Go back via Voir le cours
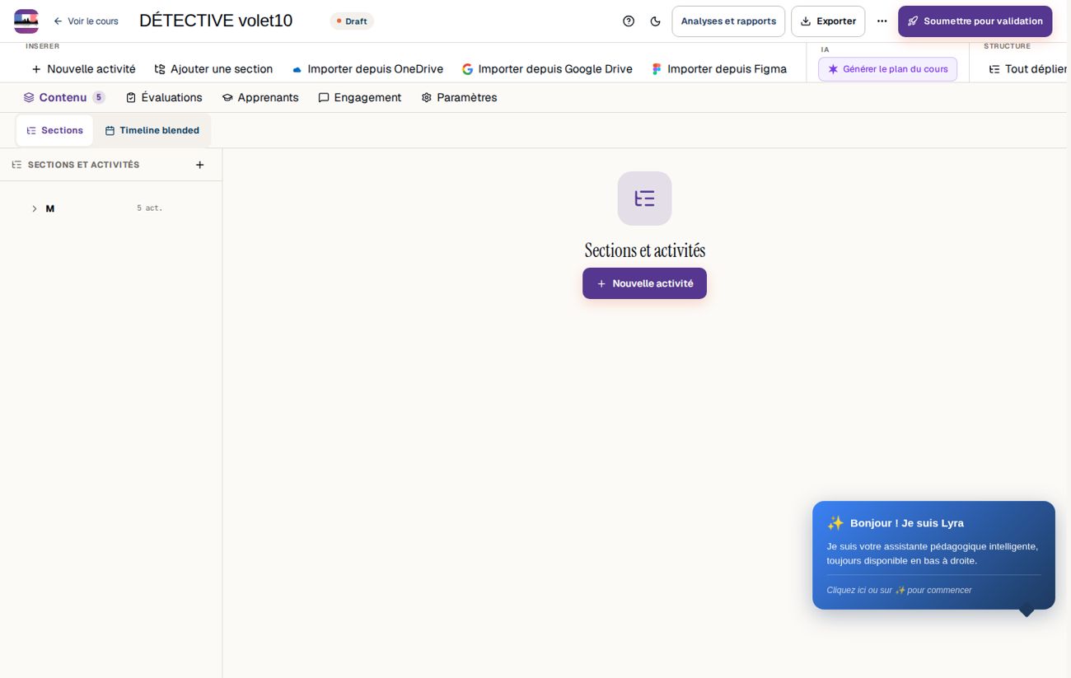The width and height of the screenshot is (1071, 678). (86, 21)
